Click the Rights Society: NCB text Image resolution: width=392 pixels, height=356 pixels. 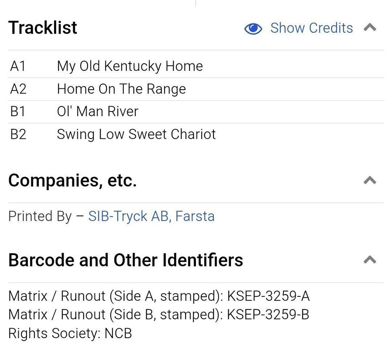point(70,333)
